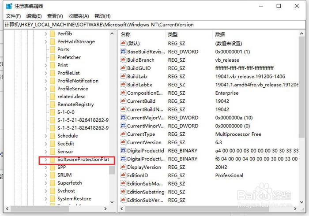The width and height of the screenshot is (309, 216).
Task: Expand the ProfileService tree node
Action: click(x=46, y=89)
